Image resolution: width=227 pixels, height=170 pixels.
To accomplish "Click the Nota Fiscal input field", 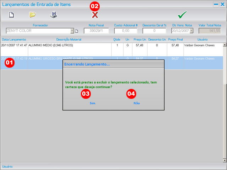I will pos(96,31).
